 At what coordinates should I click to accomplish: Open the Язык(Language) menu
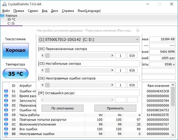point(89,11)
